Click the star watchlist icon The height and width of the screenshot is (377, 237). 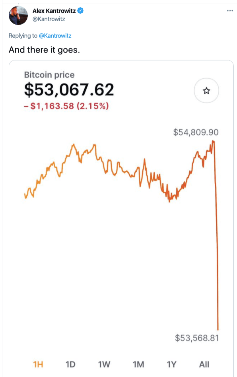coord(206,91)
